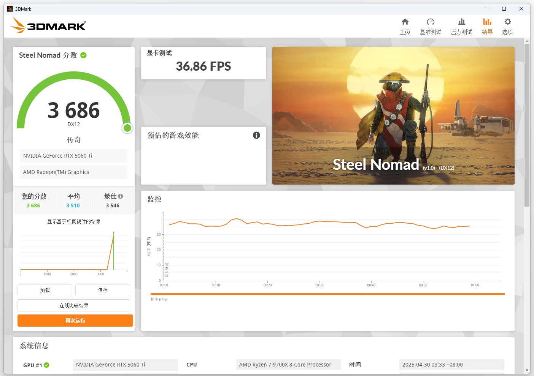Click the 预估的游戏效能 heading
534x376 pixels.
173,135
